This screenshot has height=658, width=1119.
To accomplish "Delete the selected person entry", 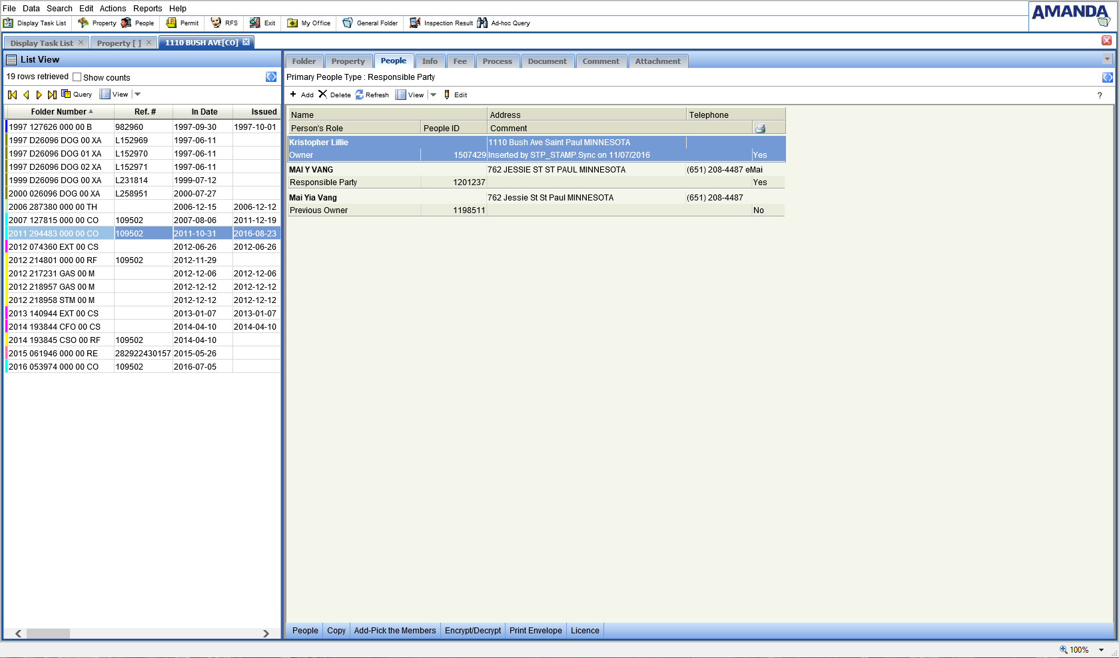I will point(323,95).
